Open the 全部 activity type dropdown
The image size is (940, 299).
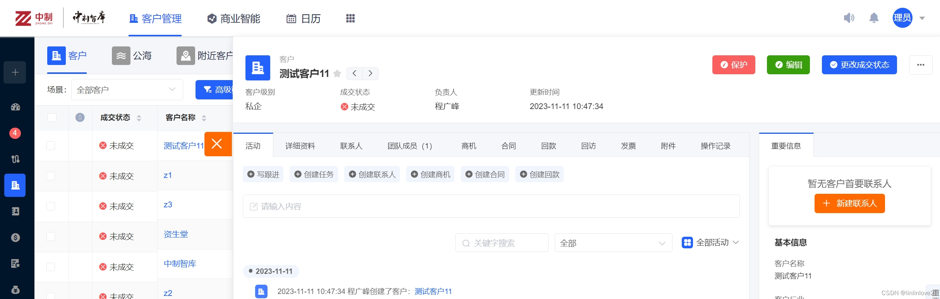click(613, 243)
